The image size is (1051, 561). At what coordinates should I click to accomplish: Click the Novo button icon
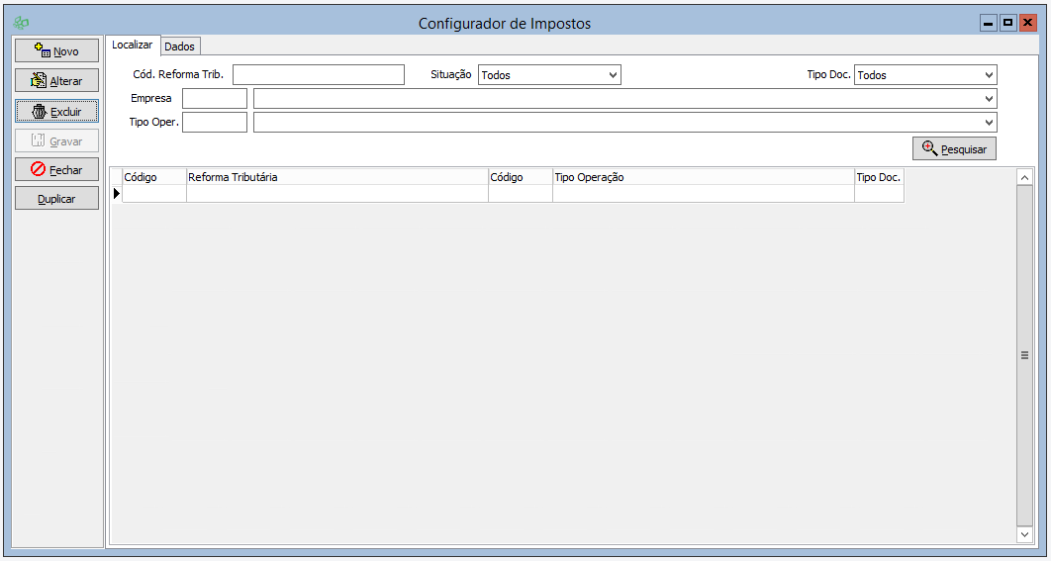[43, 50]
